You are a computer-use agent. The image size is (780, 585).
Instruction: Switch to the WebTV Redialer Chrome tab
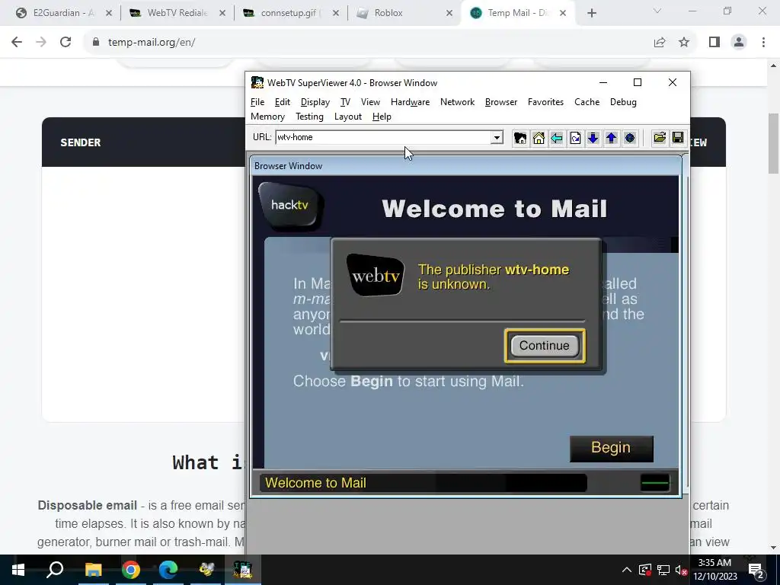pos(177,13)
